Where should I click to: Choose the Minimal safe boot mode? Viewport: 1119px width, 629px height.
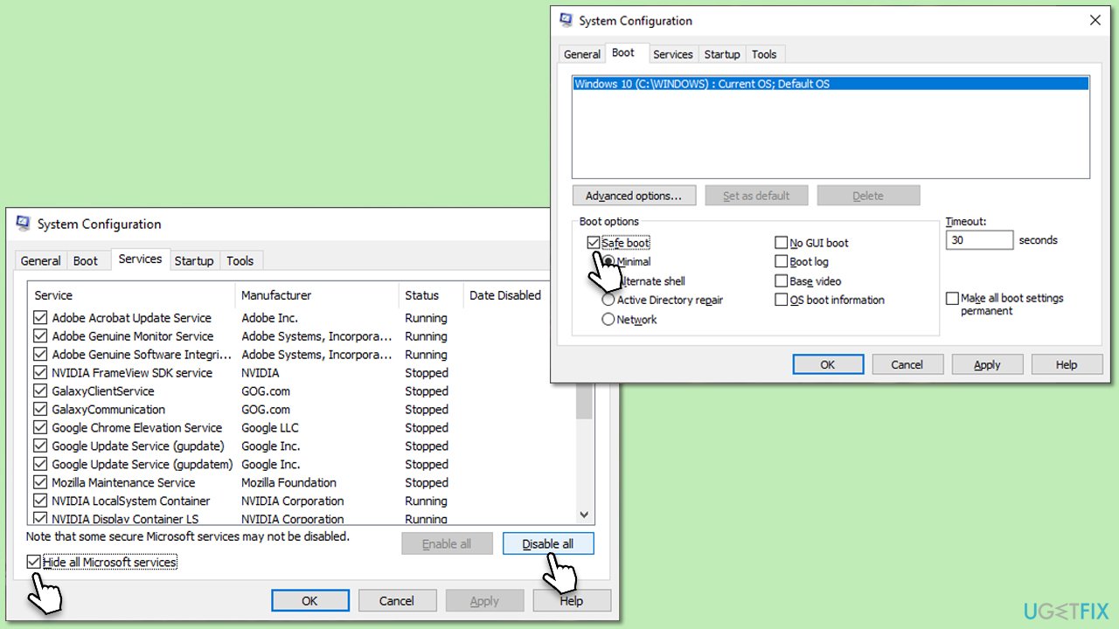tap(608, 261)
